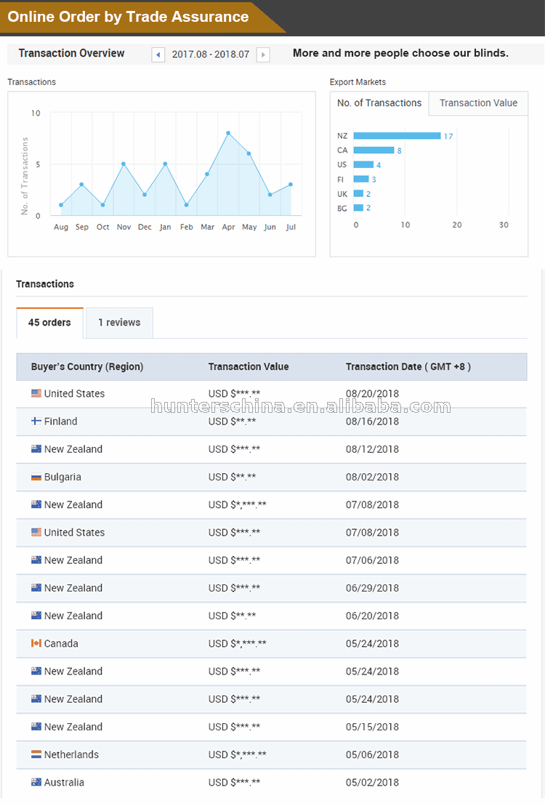The height and width of the screenshot is (806, 545).
Task: Switch to the Transaction Value tab
Action: (x=478, y=103)
